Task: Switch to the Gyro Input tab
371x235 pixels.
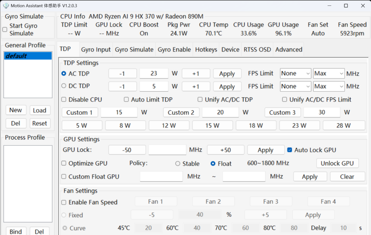Action: pos(96,50)
